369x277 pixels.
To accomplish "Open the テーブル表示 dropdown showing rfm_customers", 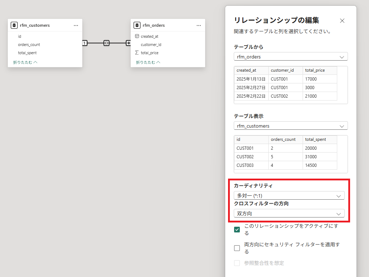I will point(290,126).
